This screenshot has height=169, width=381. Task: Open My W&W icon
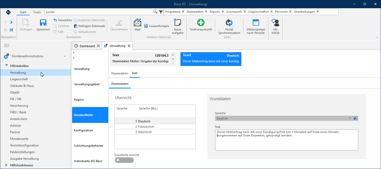pyautogui.click(x=275, y=23)
